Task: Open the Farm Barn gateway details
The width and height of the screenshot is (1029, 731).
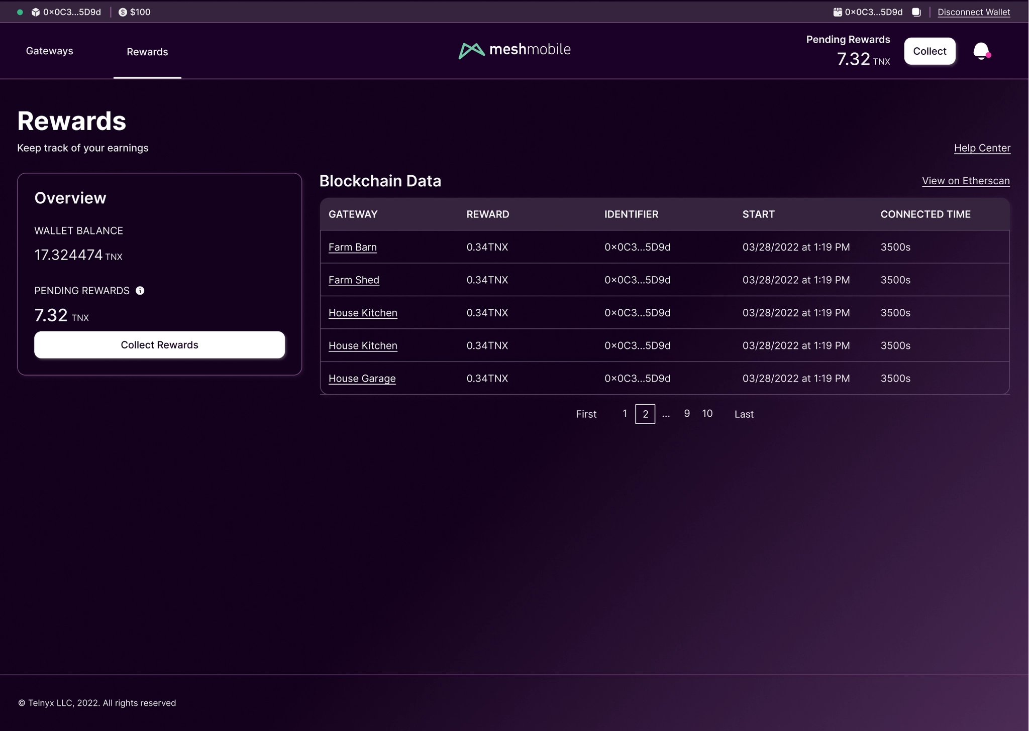Action: click(x=353, y=247)
